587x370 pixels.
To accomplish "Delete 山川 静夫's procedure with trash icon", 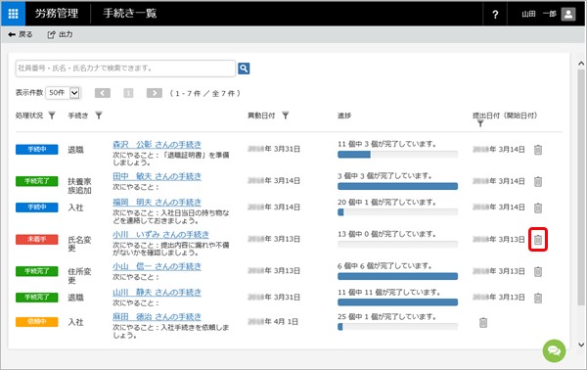I will pos(538,298).
